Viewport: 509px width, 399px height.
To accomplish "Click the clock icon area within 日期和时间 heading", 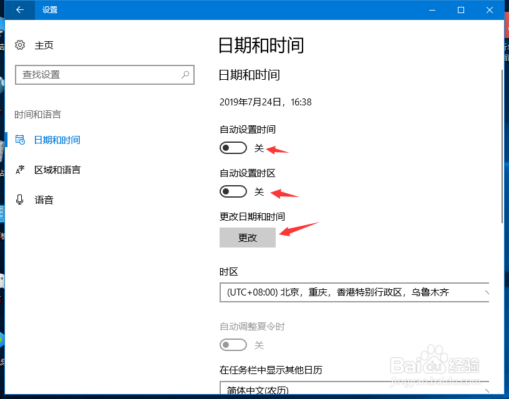I will coord(22,140).
